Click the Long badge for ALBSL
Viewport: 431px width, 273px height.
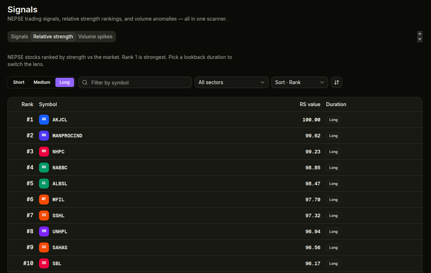coord(333,184)
